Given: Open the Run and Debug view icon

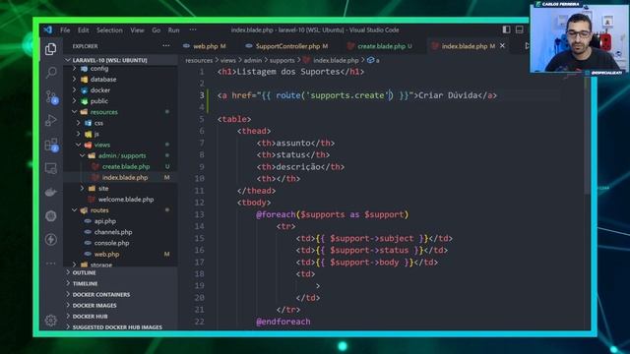Looking at the screenshot, I should tap(51, 120).
